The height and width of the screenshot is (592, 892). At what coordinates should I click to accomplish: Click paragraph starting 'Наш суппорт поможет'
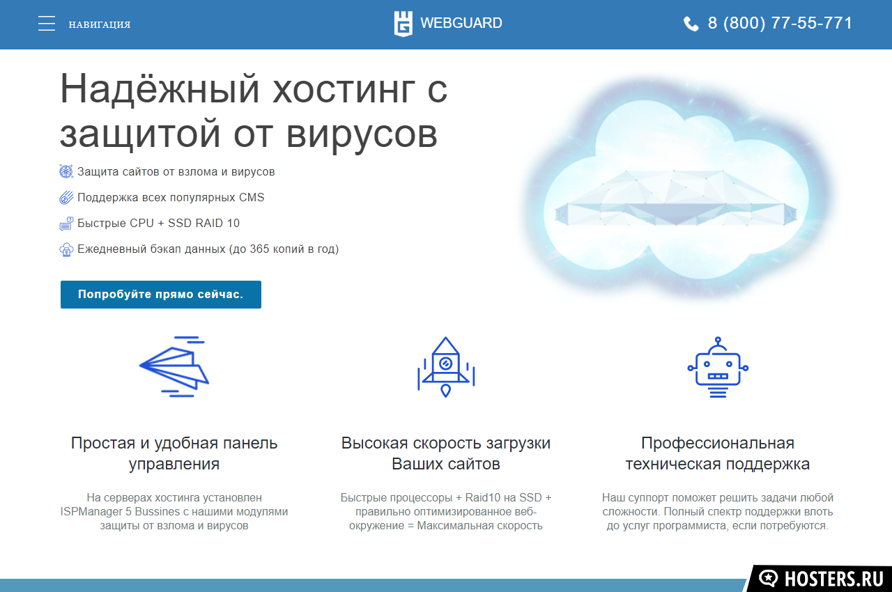(718, 512)
